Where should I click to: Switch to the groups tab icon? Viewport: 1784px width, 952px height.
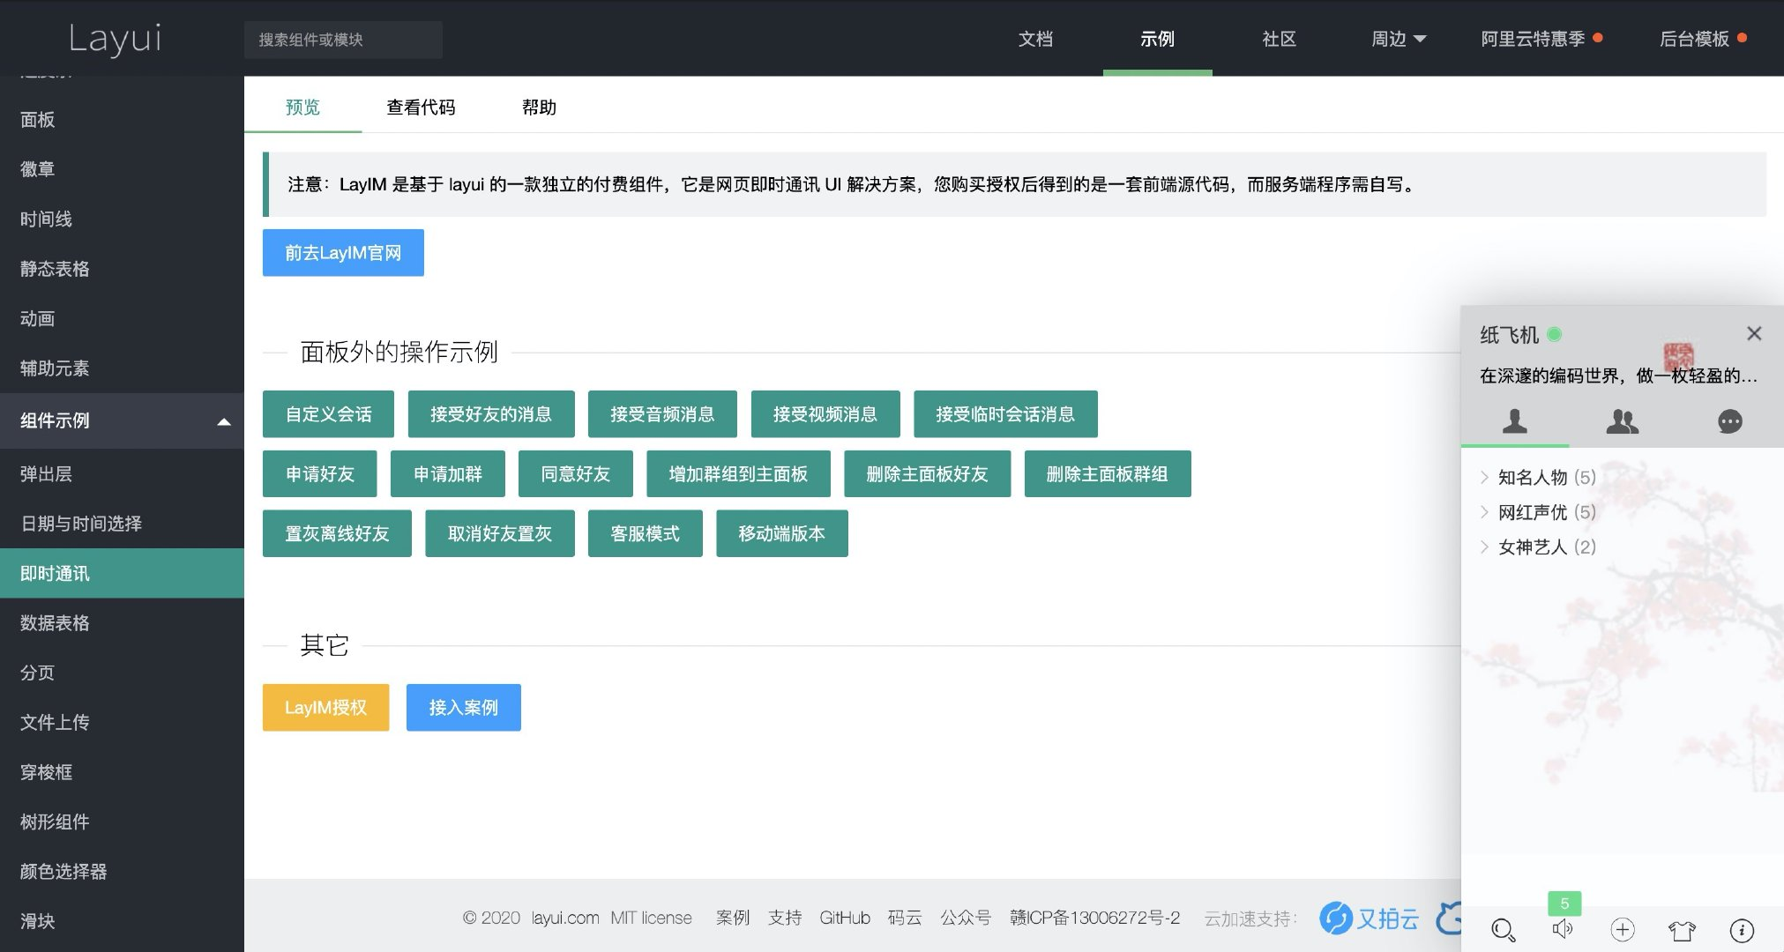point(1622,421)
